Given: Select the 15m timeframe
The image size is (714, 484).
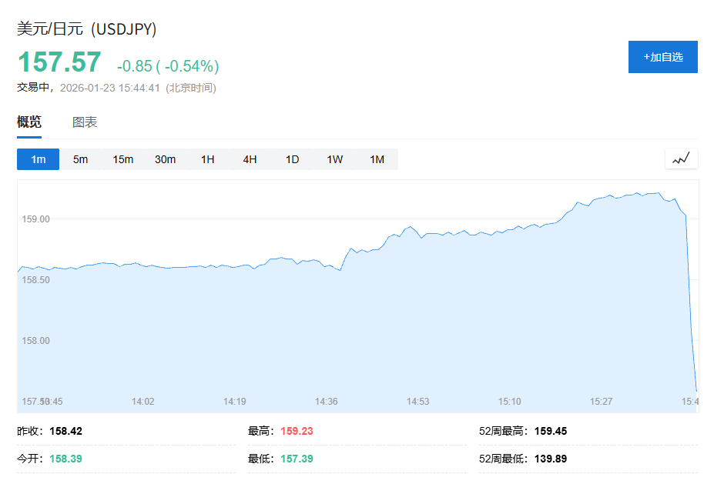Looking at the screenshot, I should (x=123, y=159).
